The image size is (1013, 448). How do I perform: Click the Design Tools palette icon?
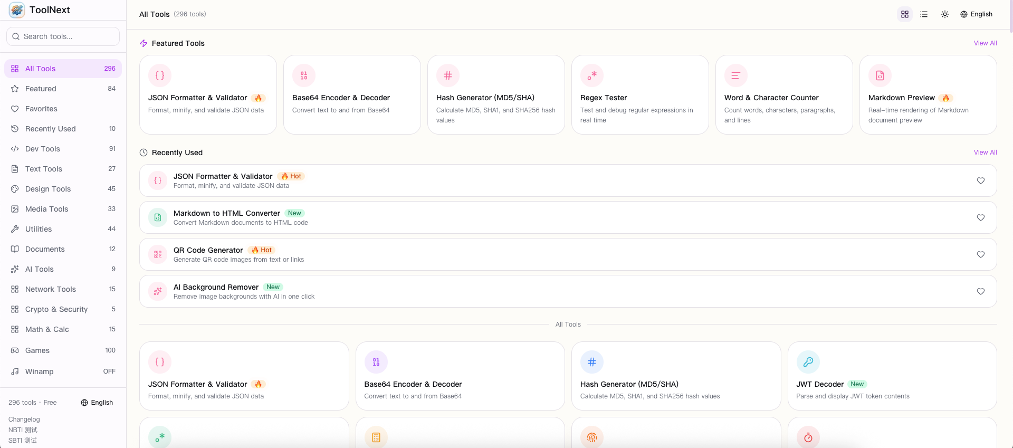coord(15,189)
